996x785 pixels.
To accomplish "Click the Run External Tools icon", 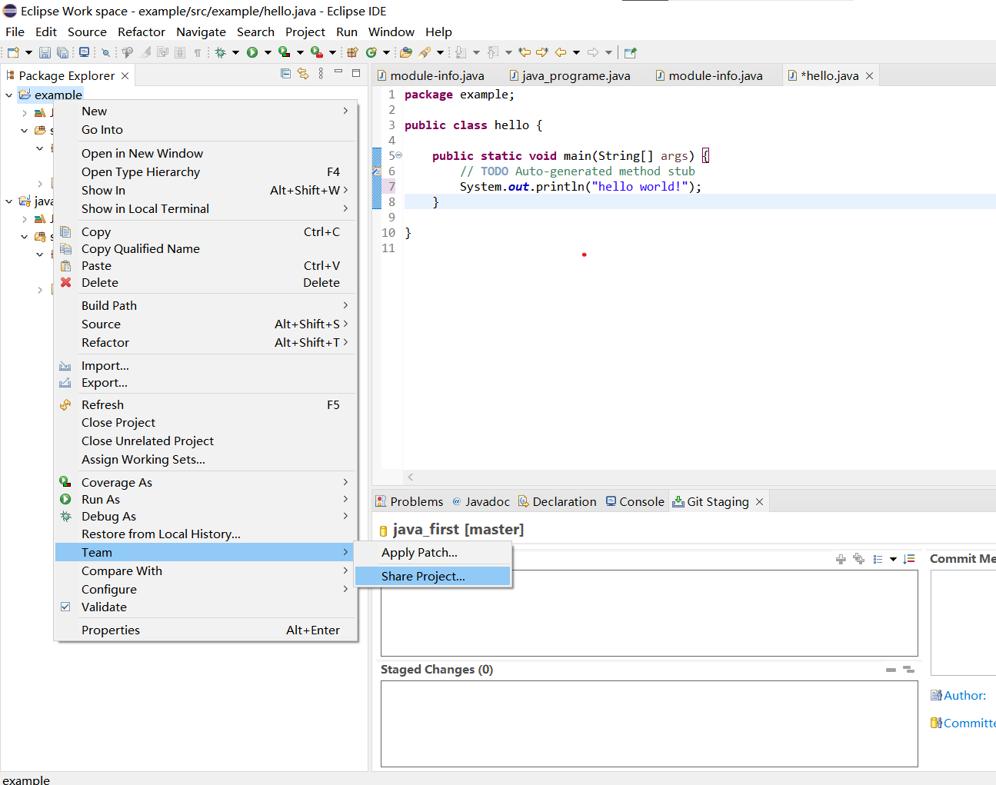I will coord(316,52).
